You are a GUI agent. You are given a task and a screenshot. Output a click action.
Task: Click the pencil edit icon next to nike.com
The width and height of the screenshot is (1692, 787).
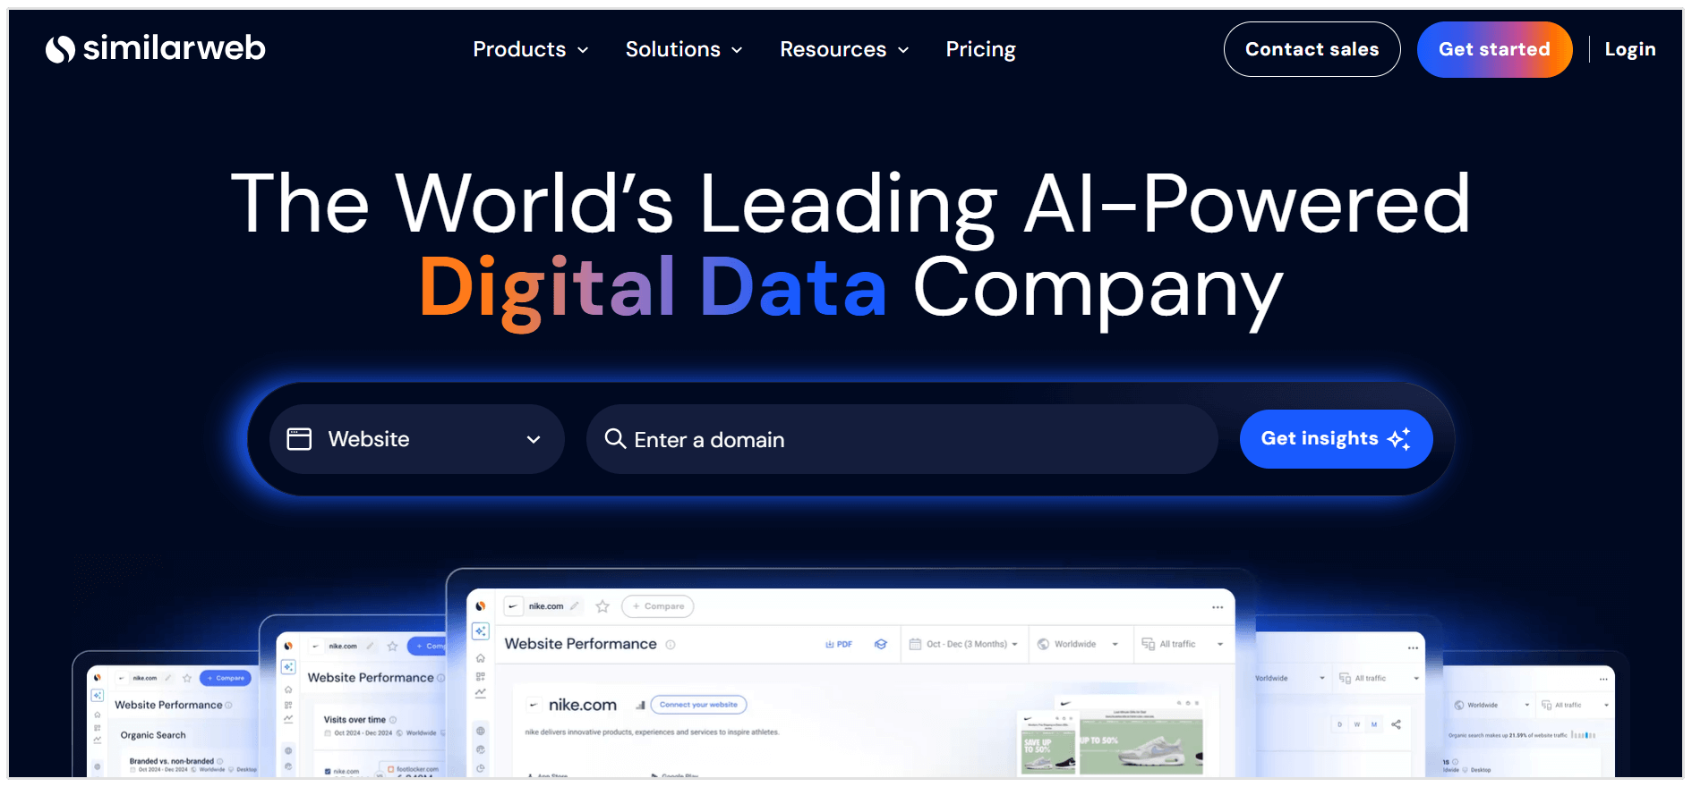tap(575, 606)
